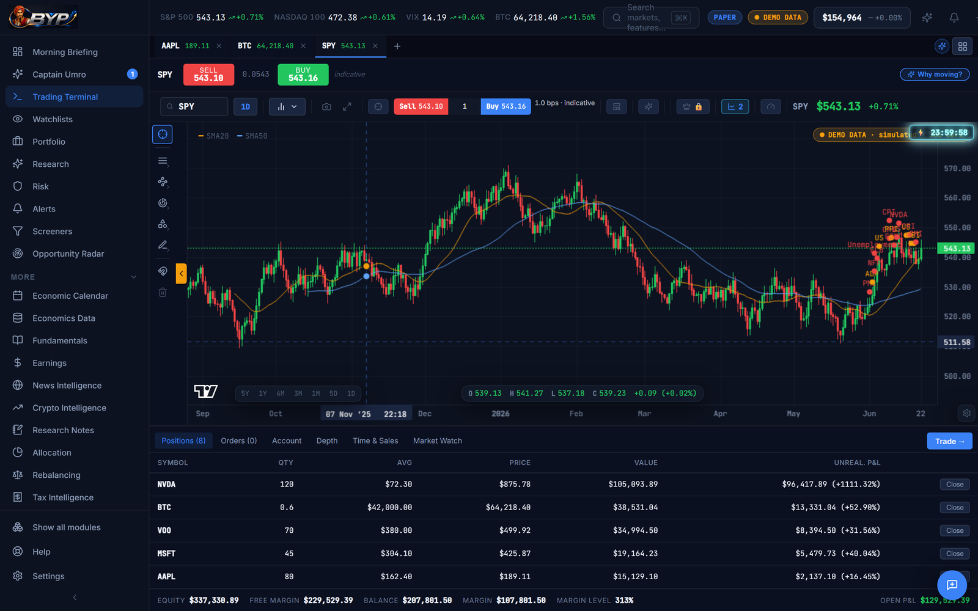
Task: Expand chart to fullscreen
Action: [347, 106]
